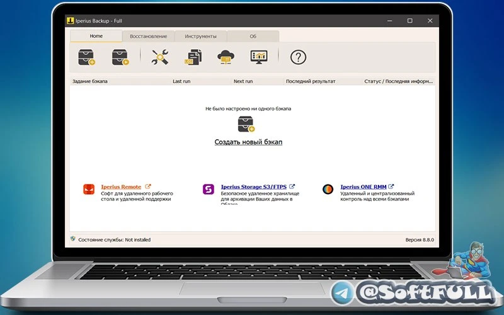The image size is (504, 315).
Task: Select the Home tab
Action: click(96, 36)
